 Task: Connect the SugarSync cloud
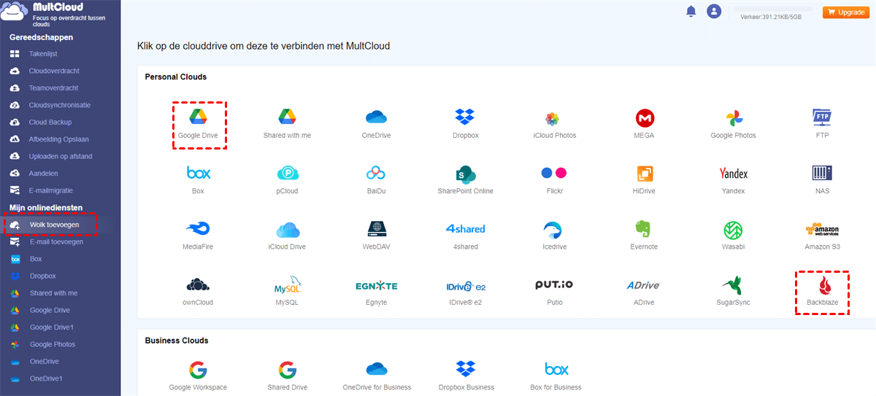click(x=733, y=291)
